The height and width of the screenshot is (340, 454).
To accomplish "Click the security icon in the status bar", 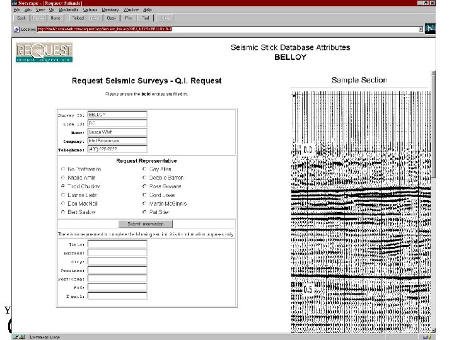I will point(20,337).
